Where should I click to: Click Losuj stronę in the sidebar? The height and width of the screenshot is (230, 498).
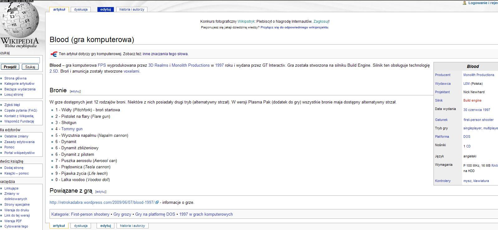14,94
